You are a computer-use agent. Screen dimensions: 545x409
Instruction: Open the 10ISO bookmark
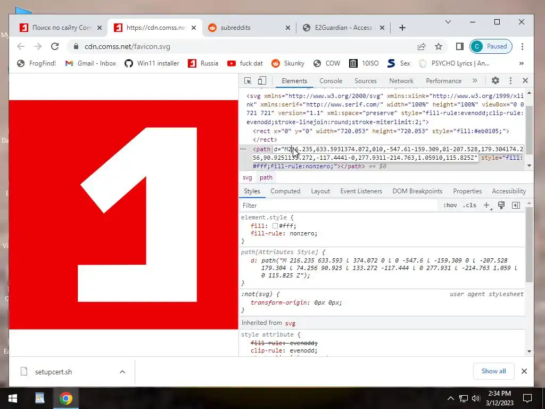(364, 63)
